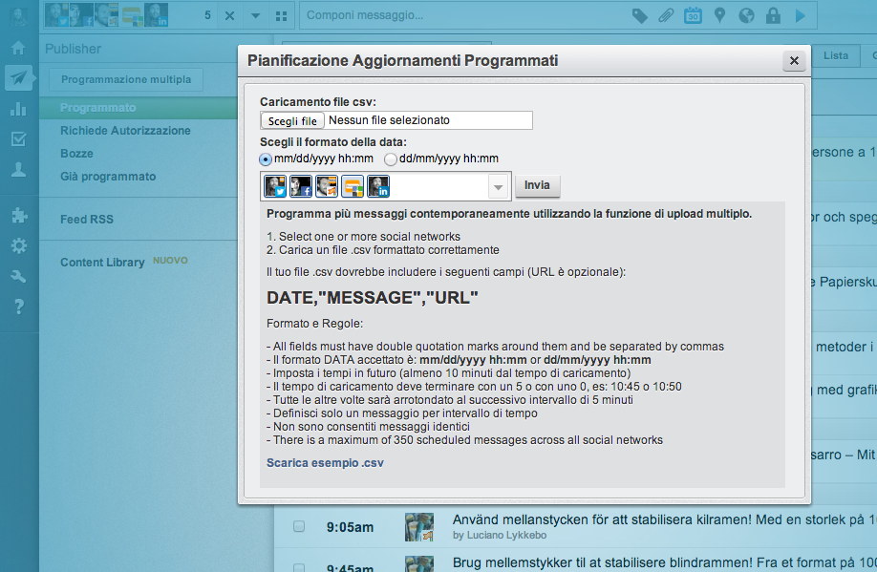877x572 pixels.
Task: Open the Assignments checkmark icon
Action: [18, 138]
